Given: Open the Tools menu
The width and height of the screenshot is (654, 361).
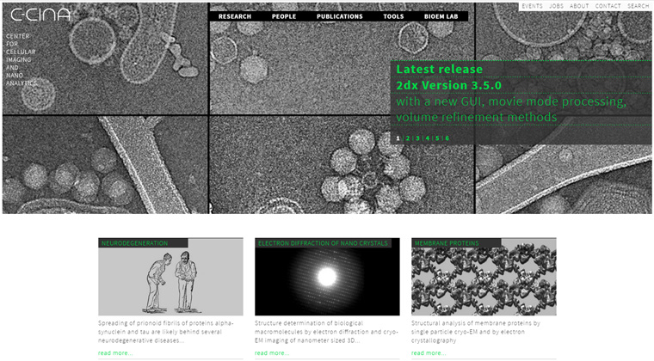Looking at the screenshot, I should click(393, 16).
